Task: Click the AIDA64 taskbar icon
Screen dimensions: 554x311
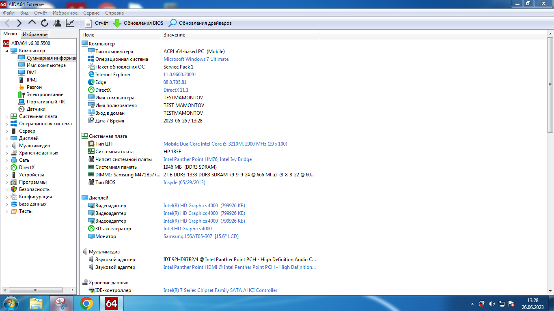Action: pos(112,303)
